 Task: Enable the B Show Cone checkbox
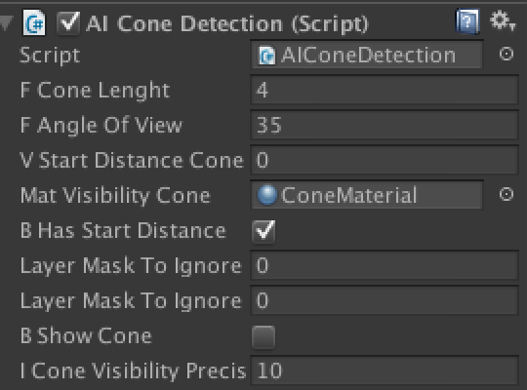pyautogui.click(x=263, y=336)
